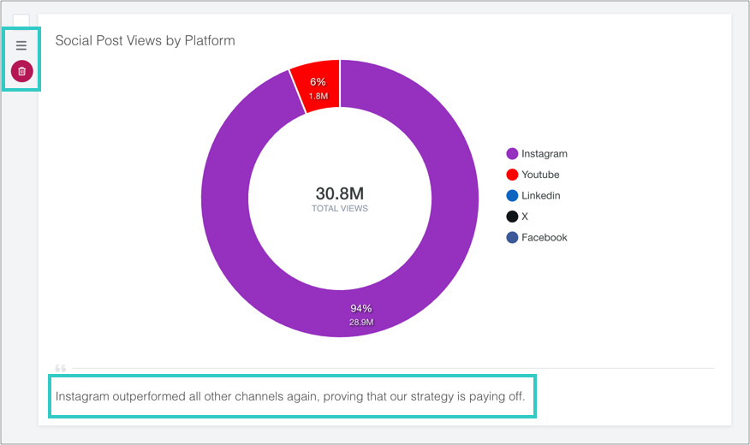Open the hamburger menu icon on the widget
The width and height of the screenshot is (750, 445).
pos(21,45)
